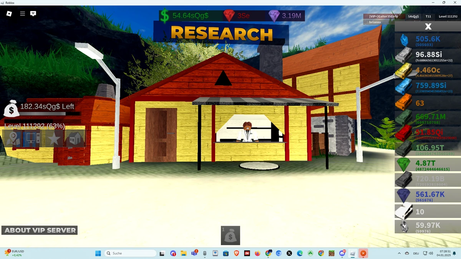Screen dimensions: 461x259
Task: Expand hidden system tray icons
Action: coord(399,253)
